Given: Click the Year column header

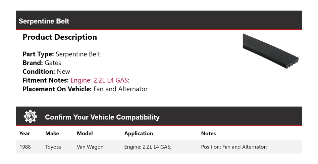Looking at the screenshot, I should [x=25, y=134].
